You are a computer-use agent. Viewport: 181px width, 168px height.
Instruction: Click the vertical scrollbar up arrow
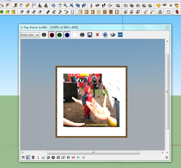[x=167, y=41]
